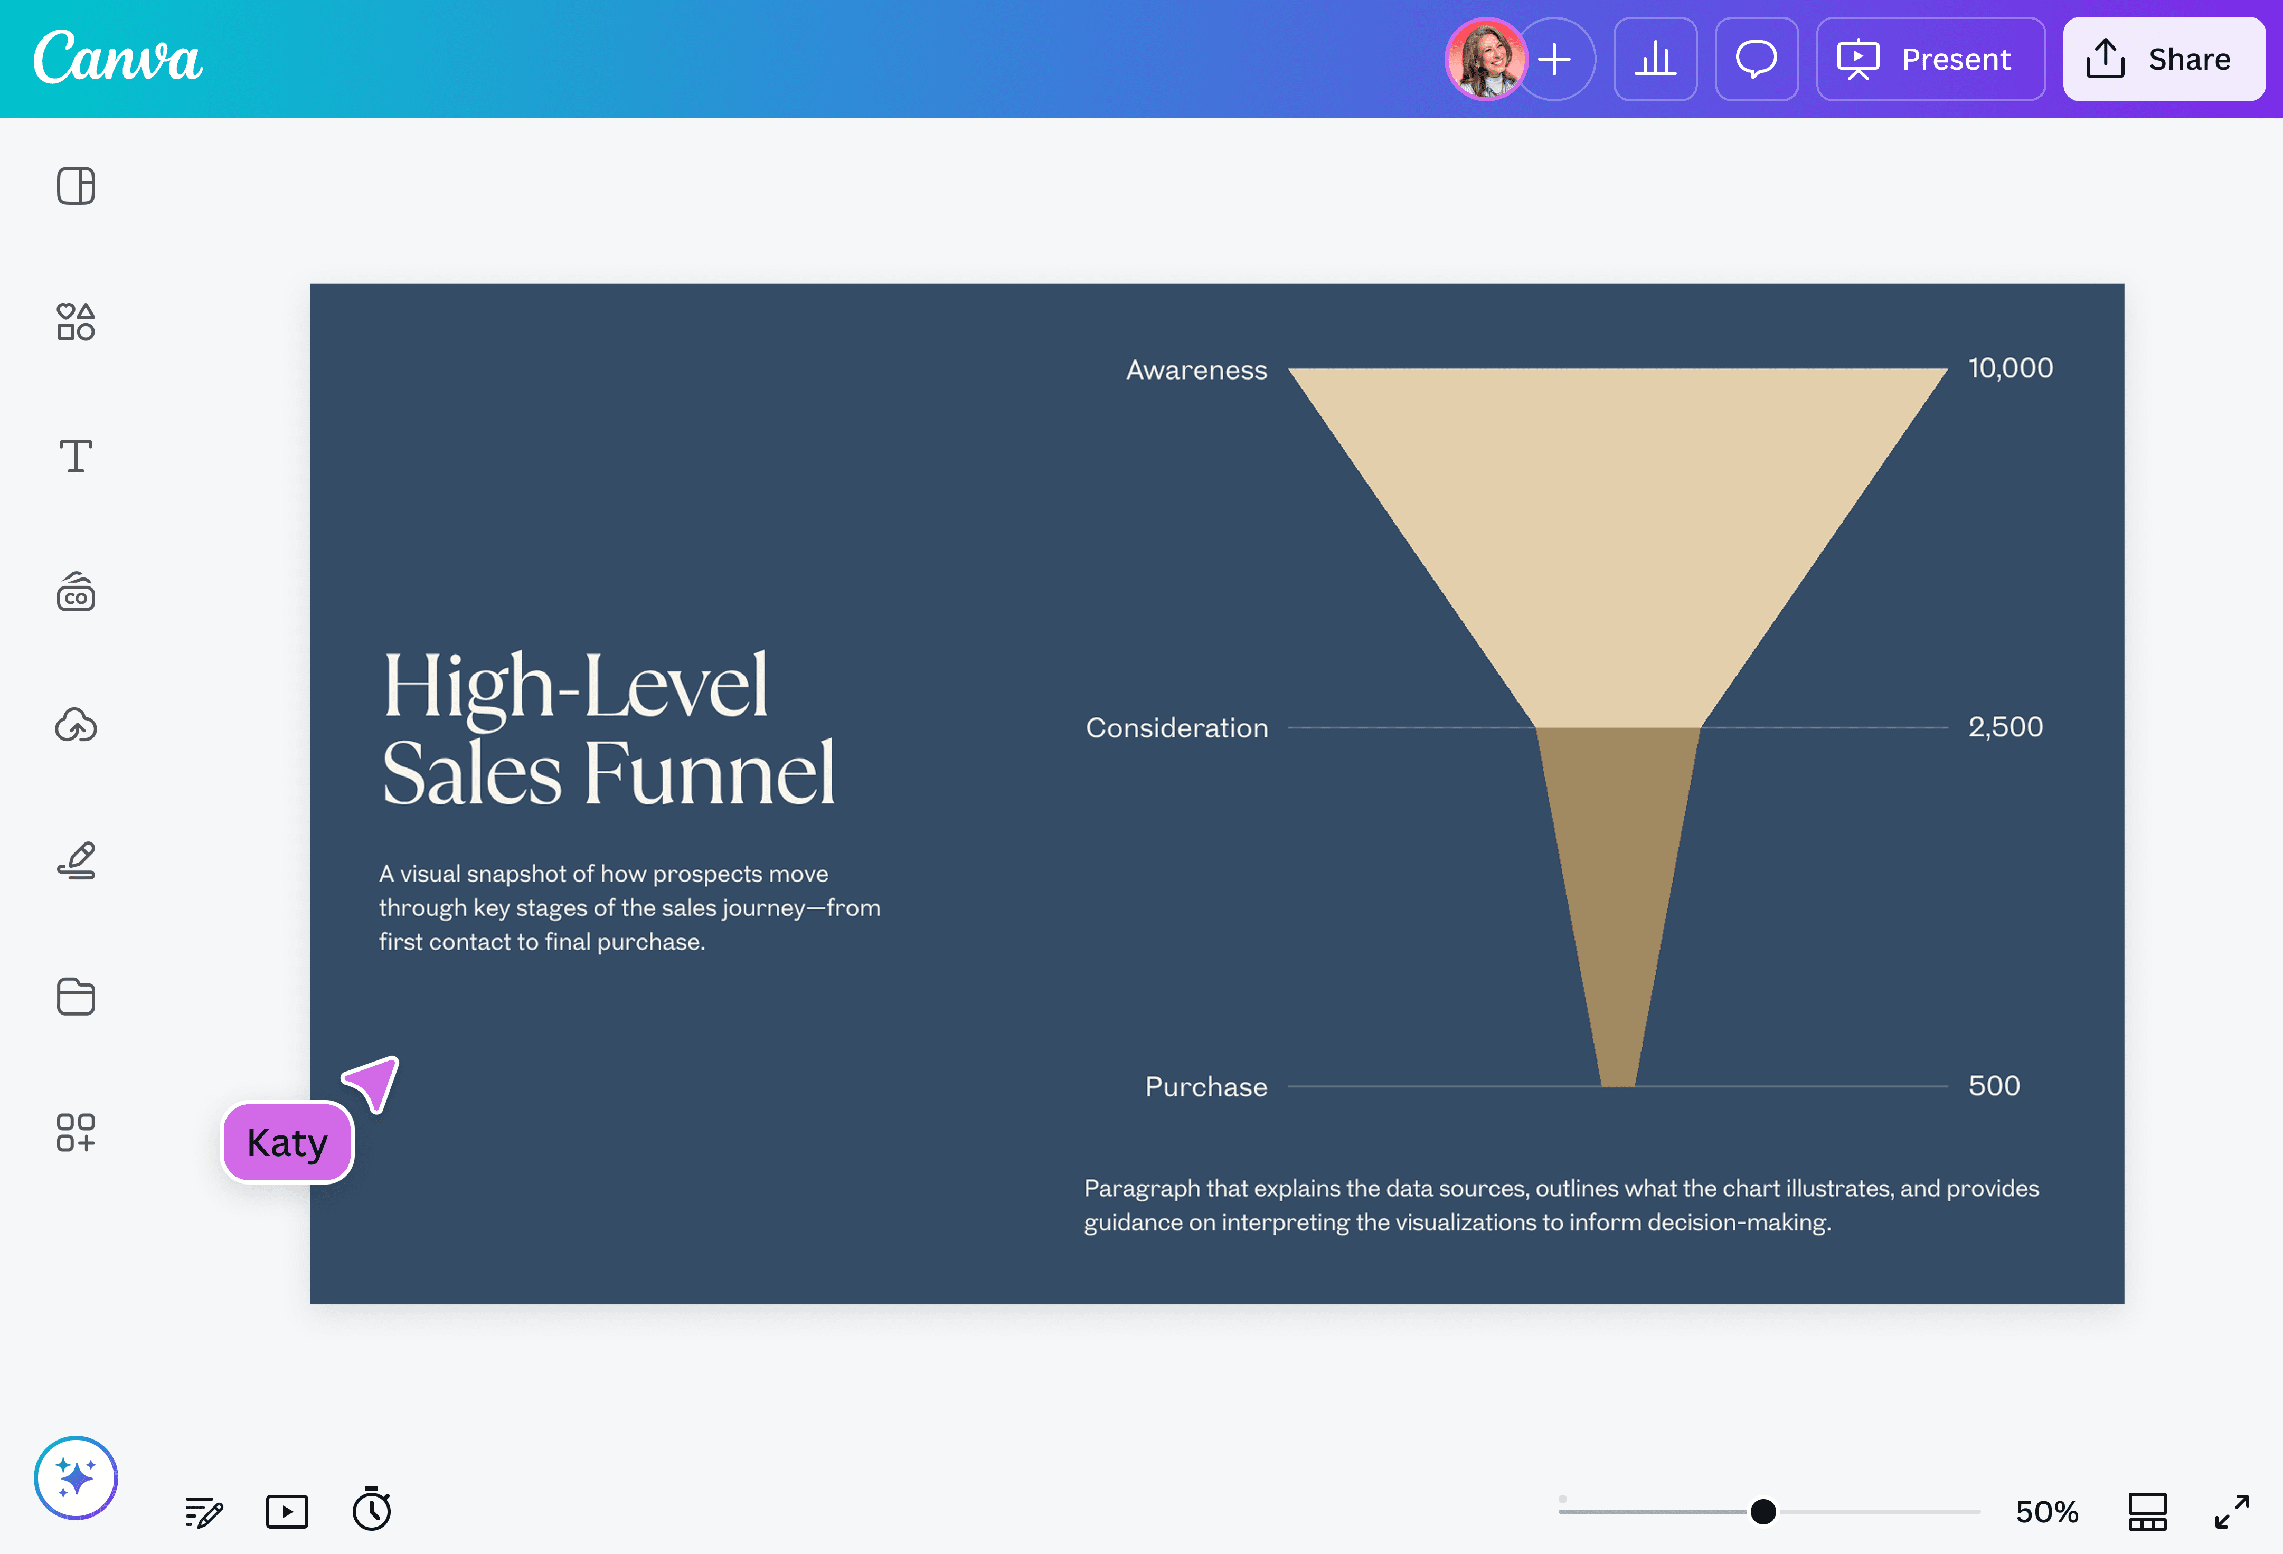Open the presentation timer
Screen dimensions: 2283x1554
tap(371, 1512)
